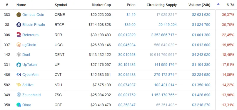Click the CyberVein logo icon
The height and width of the screenshot is (110, 237).
(x=19, y=75)
